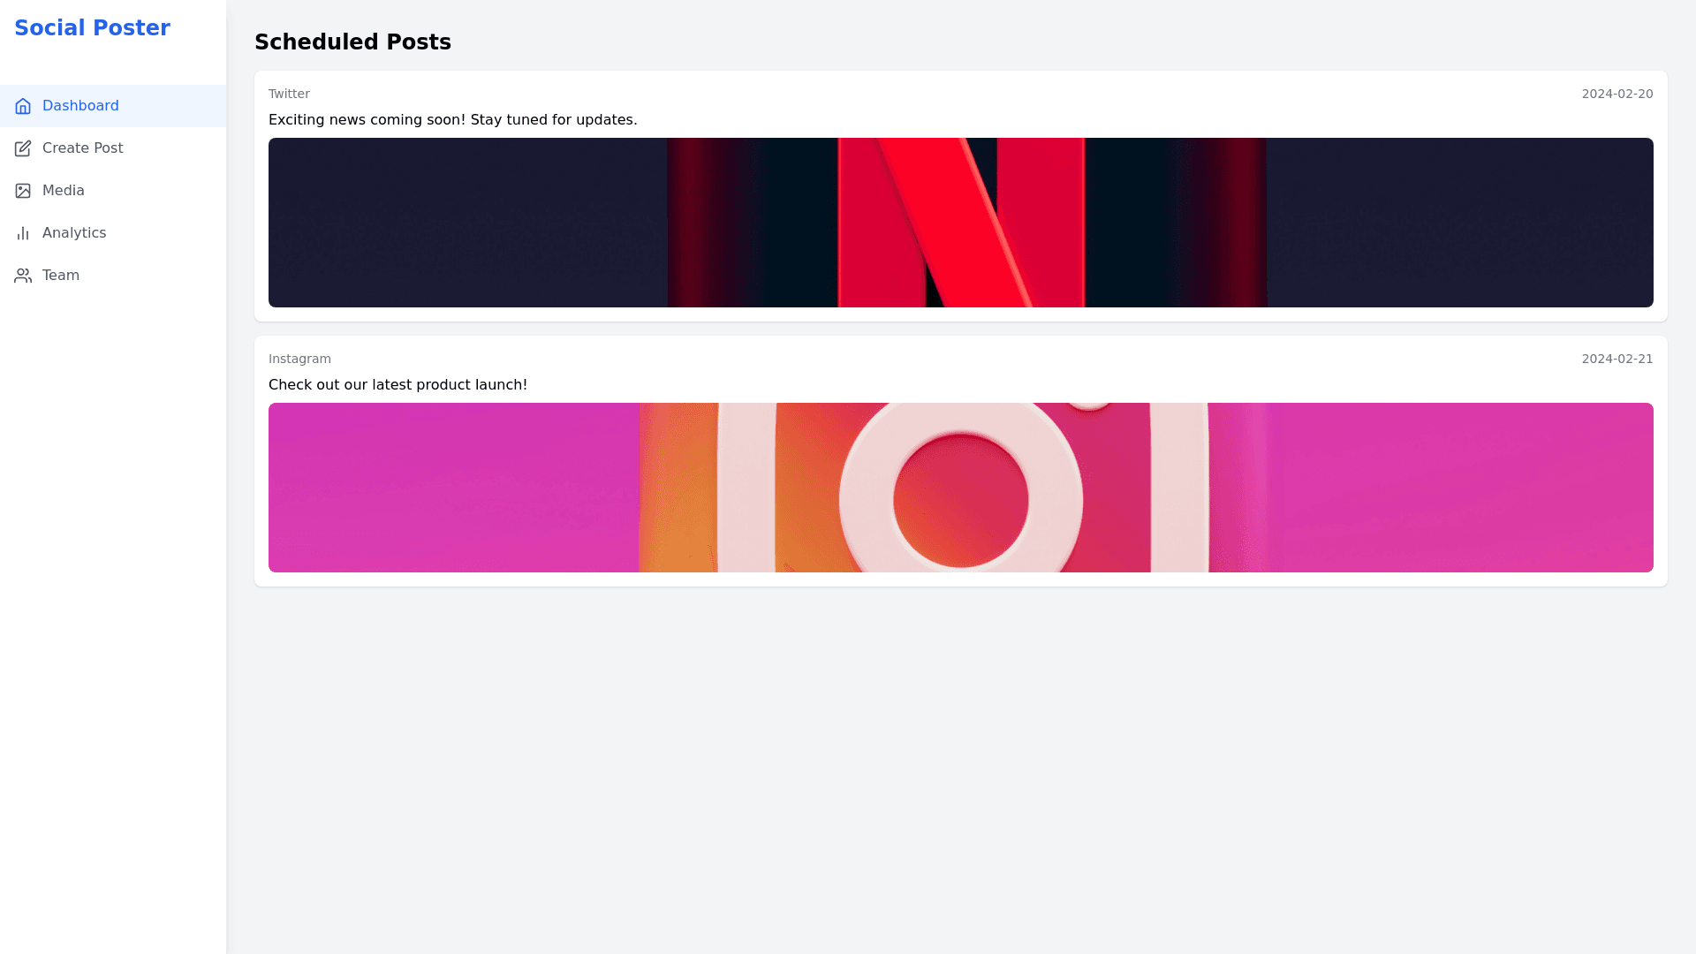Click the Twitter platform label
Image resolution: width=1696 pixels, height=954 pixels.
[289, 94]
